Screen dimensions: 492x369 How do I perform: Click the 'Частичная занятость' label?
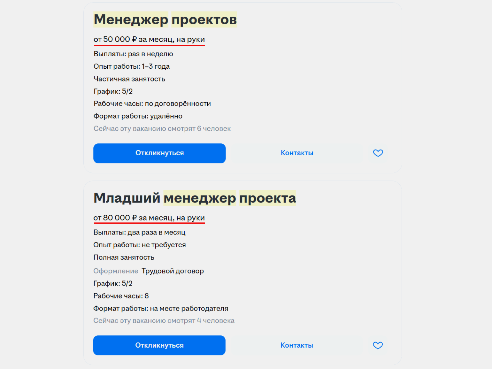point(129,79)
